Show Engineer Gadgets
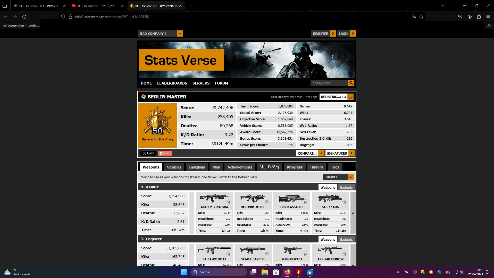This screenshot has width=494, height=278. click(x=346, y=239)
